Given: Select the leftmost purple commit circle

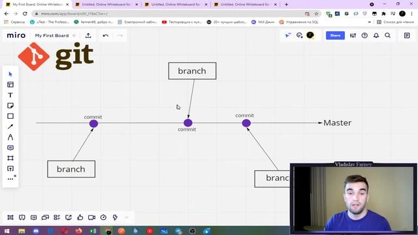Looking at the screenshot, I should pyautogui.click(x=93, y=123).
